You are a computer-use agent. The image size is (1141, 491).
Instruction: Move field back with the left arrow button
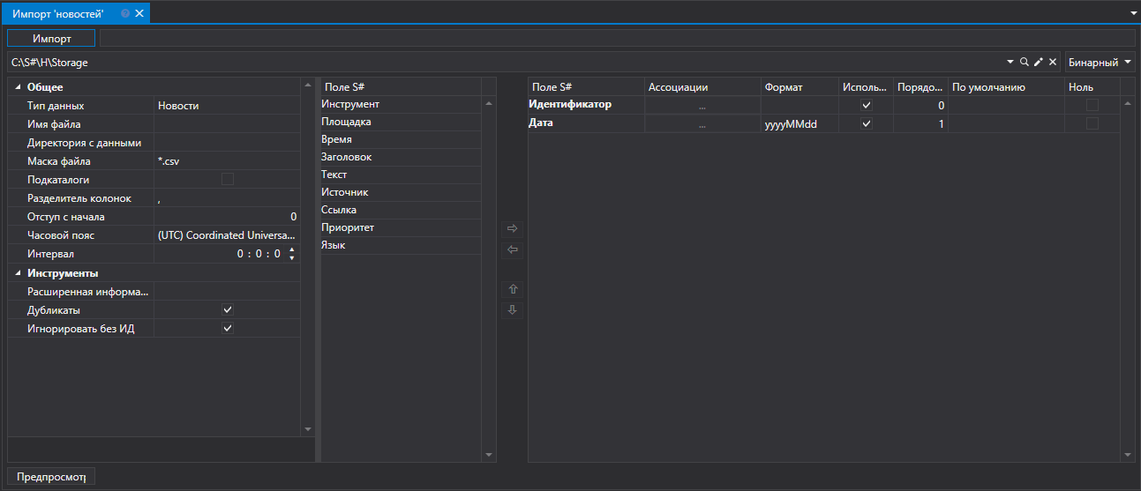pyautogui.click(x=513, y=250)
